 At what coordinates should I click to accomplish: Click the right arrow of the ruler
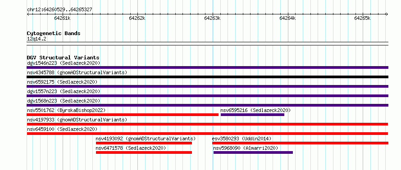pos(387,14)
